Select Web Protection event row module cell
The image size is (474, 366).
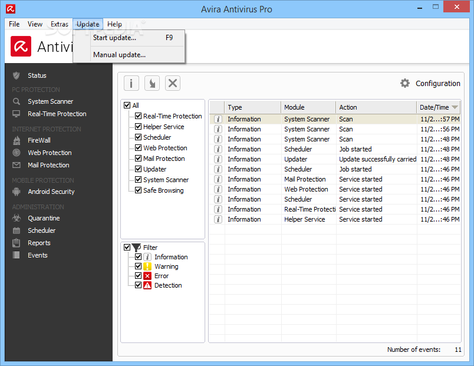pyautogui.click(x=308, y=189)
